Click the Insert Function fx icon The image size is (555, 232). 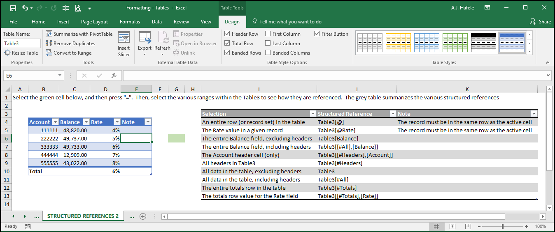(x=114, y=76)
